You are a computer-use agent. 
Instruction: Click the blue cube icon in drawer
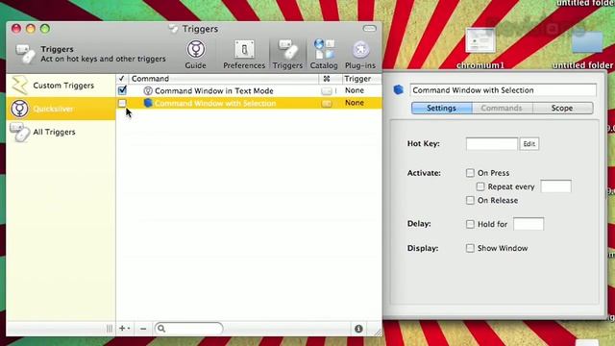pos(399,89)
